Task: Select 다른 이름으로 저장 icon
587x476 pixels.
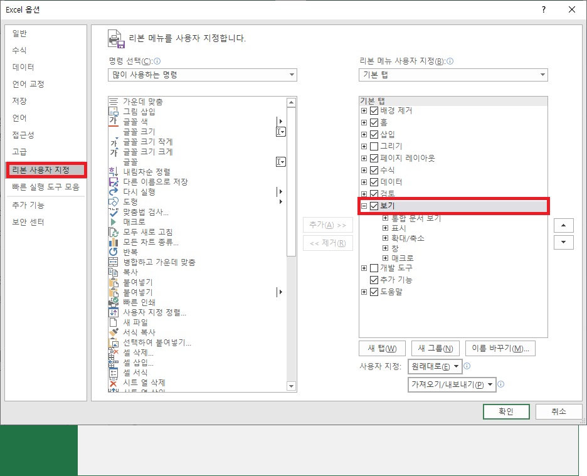Action: (113, 182)
